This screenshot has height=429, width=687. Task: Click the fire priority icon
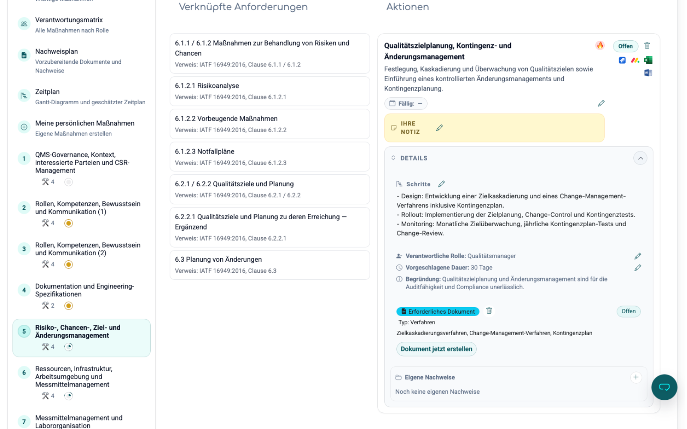600,45
